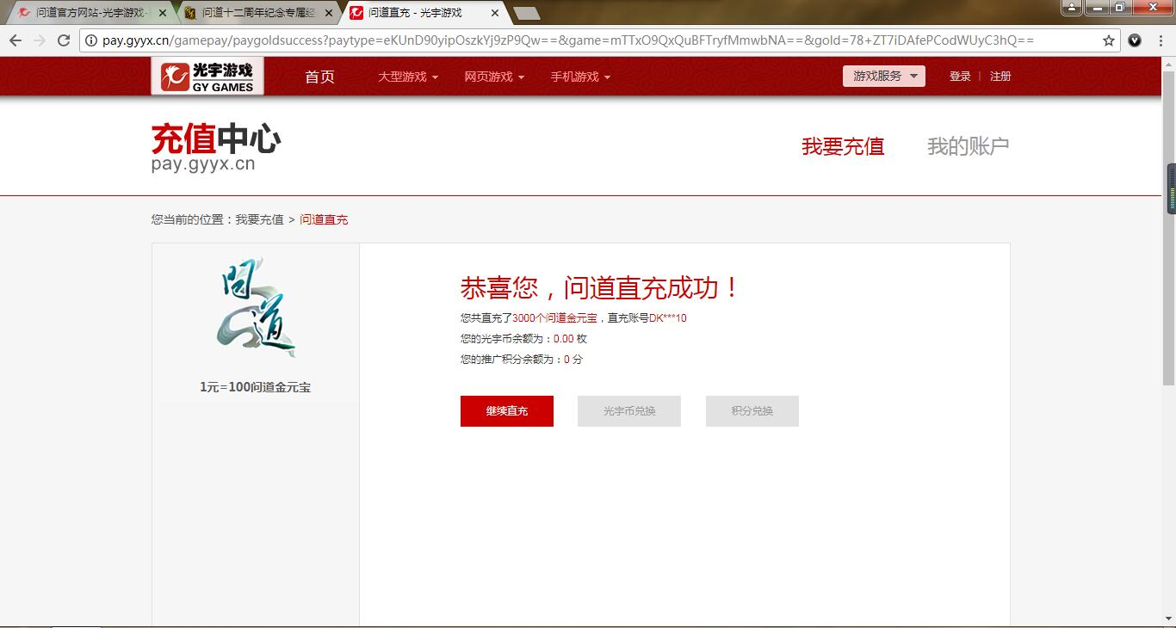Screen dimensions: 1176x628
Task: Click the 登录 link
Action: 960,77
